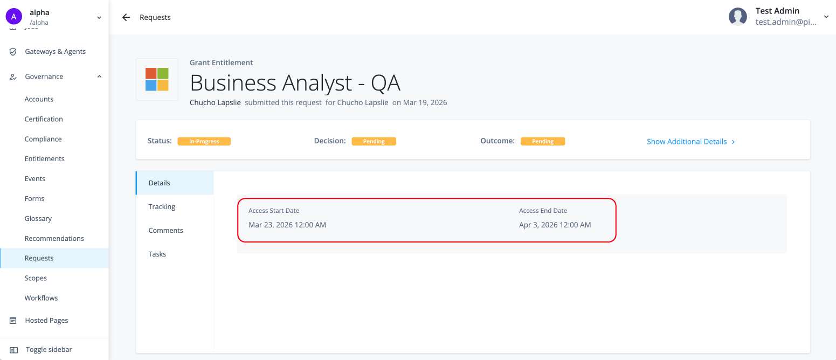Expand the alpha tenant switcher chevron
Screen dimensions: 836x360
tap(99, 18)
